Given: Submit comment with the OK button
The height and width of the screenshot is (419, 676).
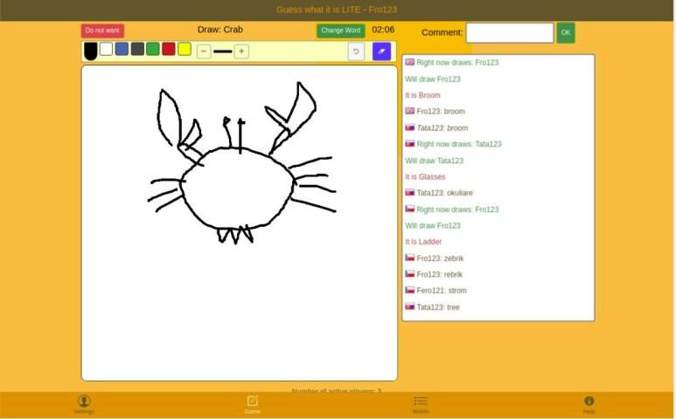Looking at the screenshot, I should pos(566,32).
